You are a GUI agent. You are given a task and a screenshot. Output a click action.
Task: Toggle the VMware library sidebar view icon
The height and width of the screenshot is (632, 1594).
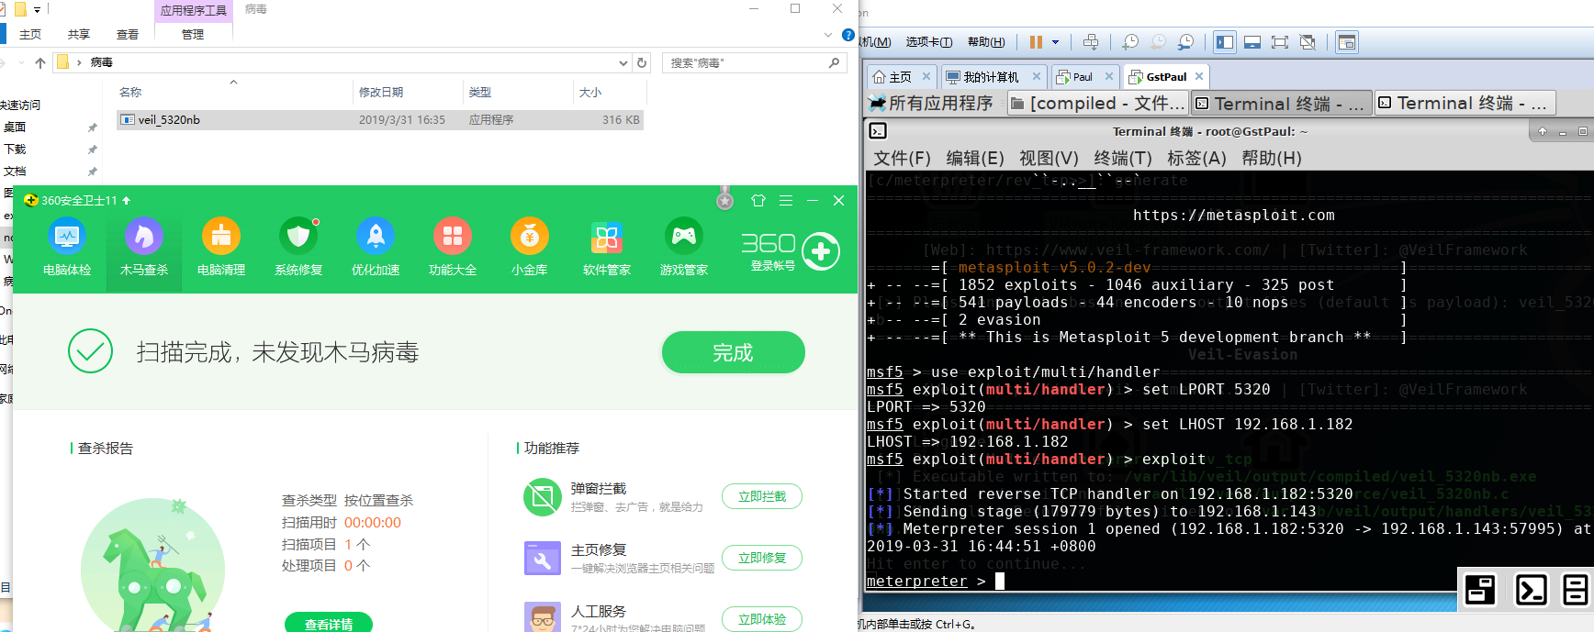click(1225, 42)
